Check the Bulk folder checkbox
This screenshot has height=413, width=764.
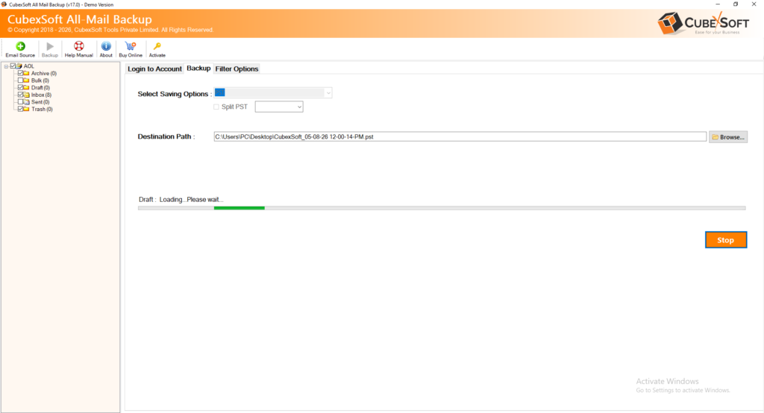[x=20, y=81]
